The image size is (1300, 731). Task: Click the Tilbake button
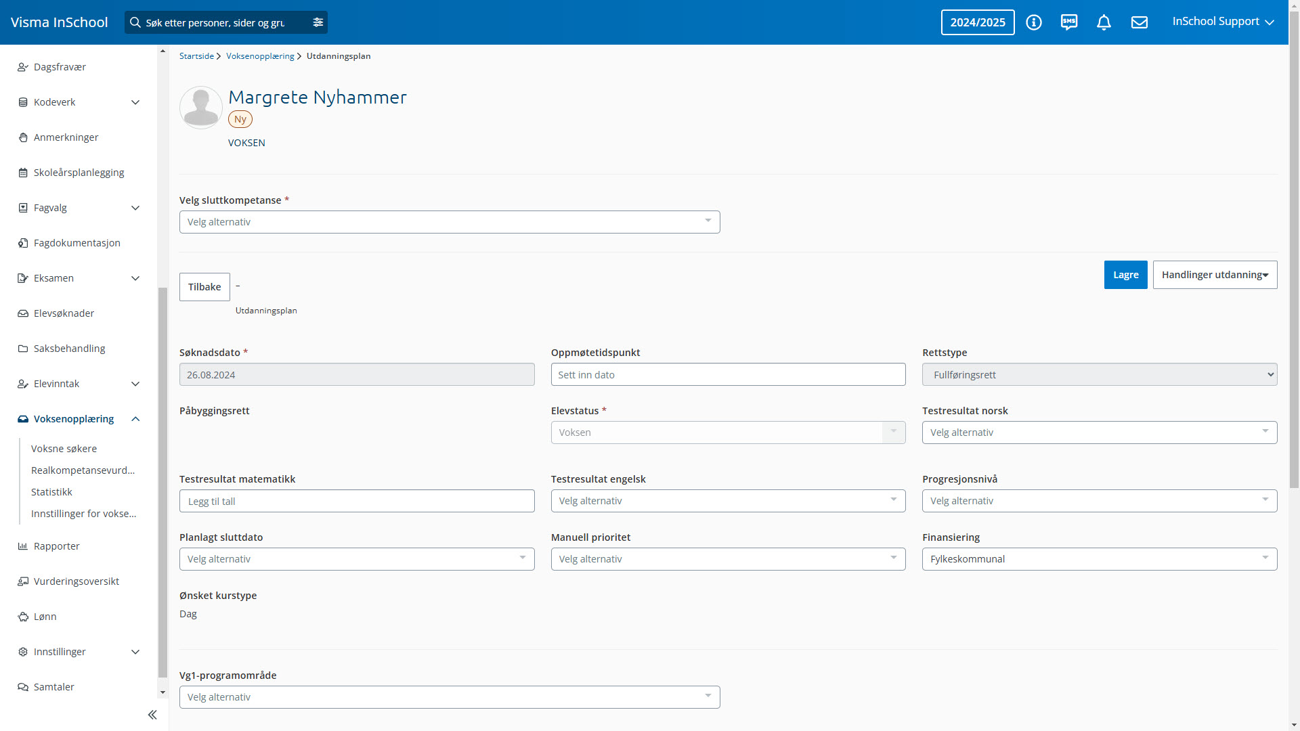pyautogui.click(x=204, y=287)
